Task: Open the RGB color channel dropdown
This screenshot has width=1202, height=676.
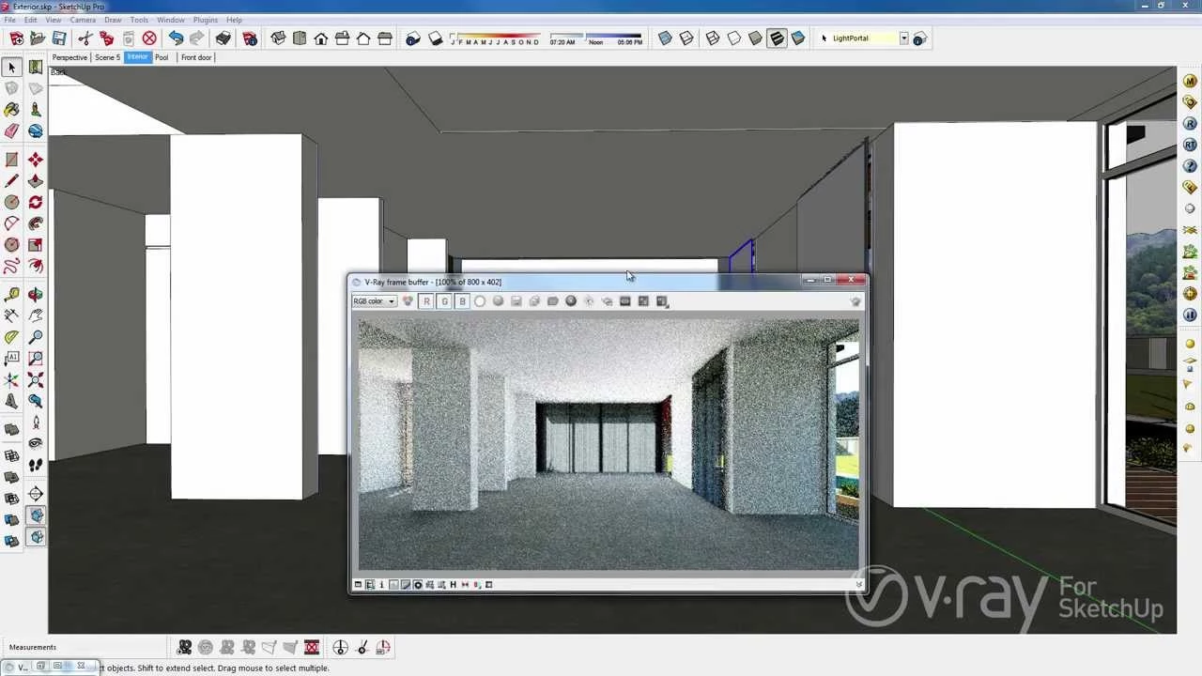Action: [374, 301]
